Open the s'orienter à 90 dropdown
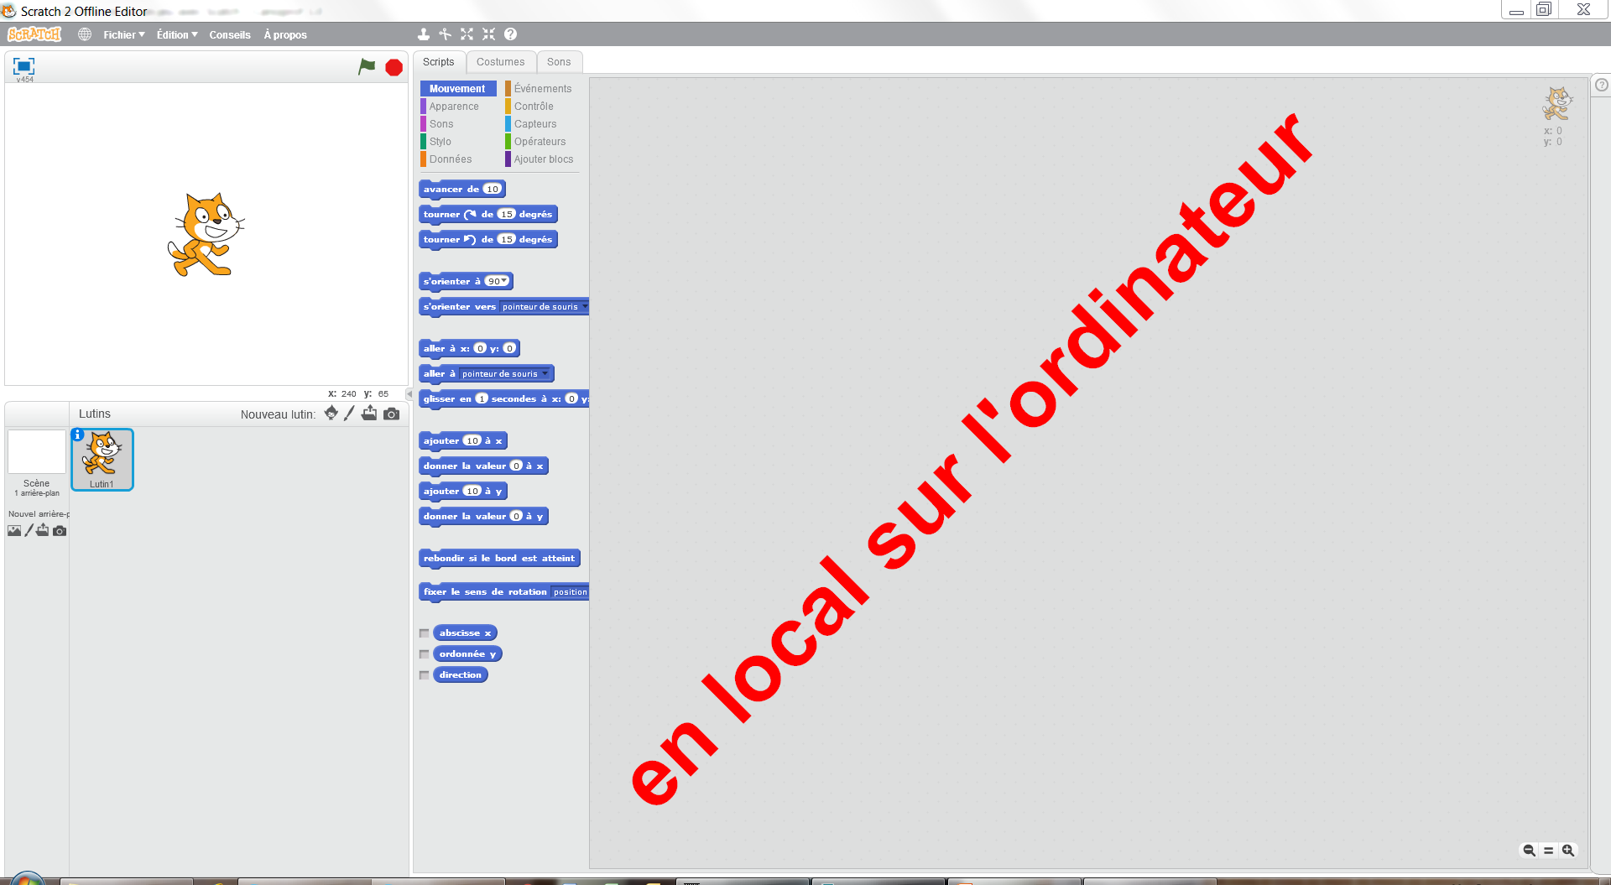The height and width of the screenshot is (885, 1611). 504,281
